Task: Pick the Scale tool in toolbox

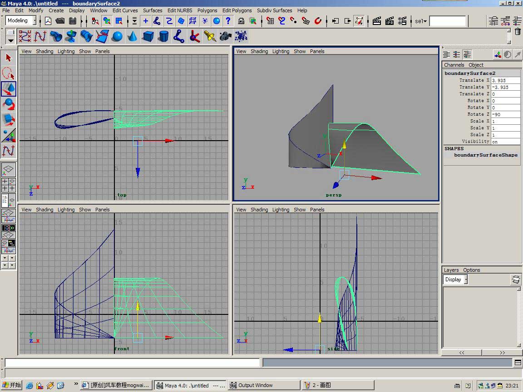Action: pyautogui.click(x=9, y=120)
